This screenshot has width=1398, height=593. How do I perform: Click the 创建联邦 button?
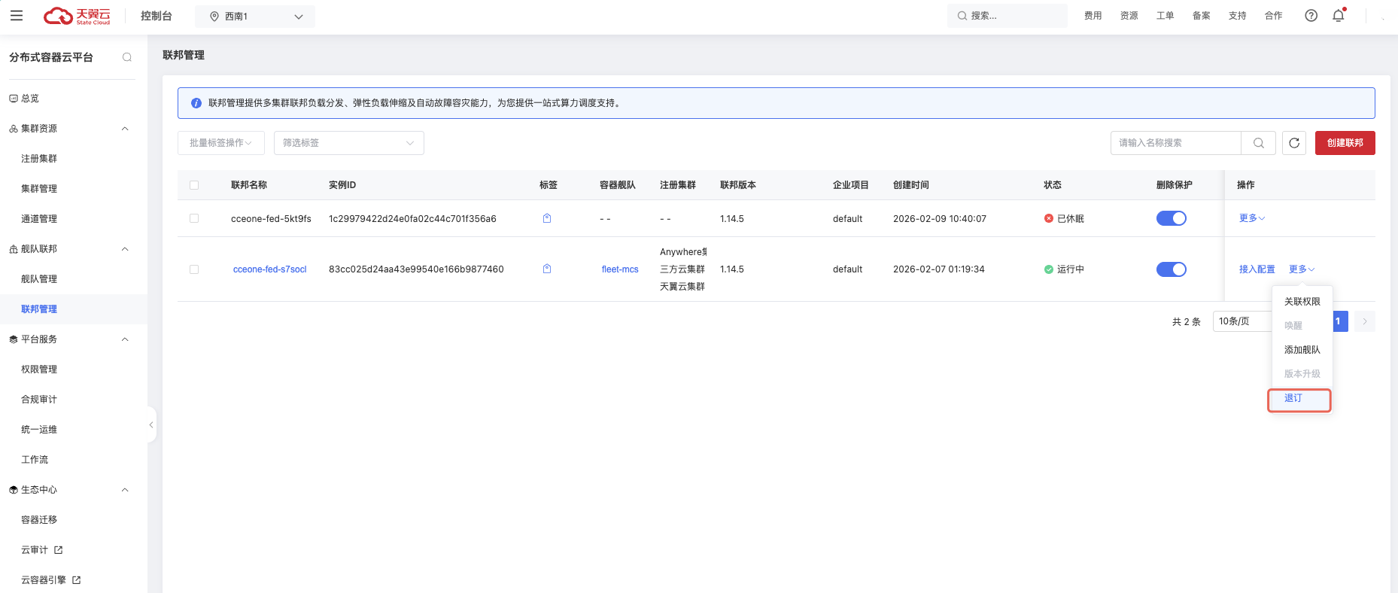point(1345,143)
